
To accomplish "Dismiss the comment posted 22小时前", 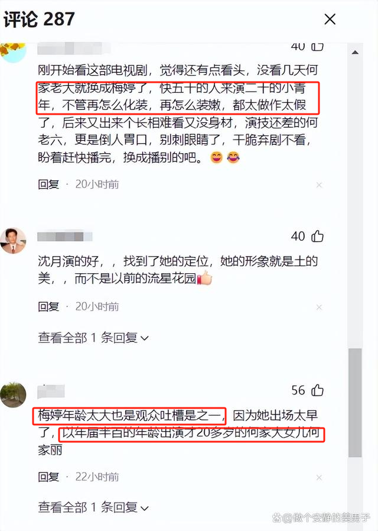I will [x=319, y=478].
